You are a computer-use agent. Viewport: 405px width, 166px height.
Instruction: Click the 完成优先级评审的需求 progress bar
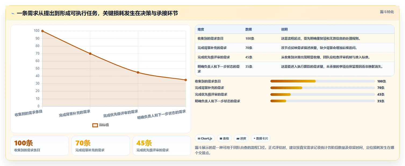point(323,94)
